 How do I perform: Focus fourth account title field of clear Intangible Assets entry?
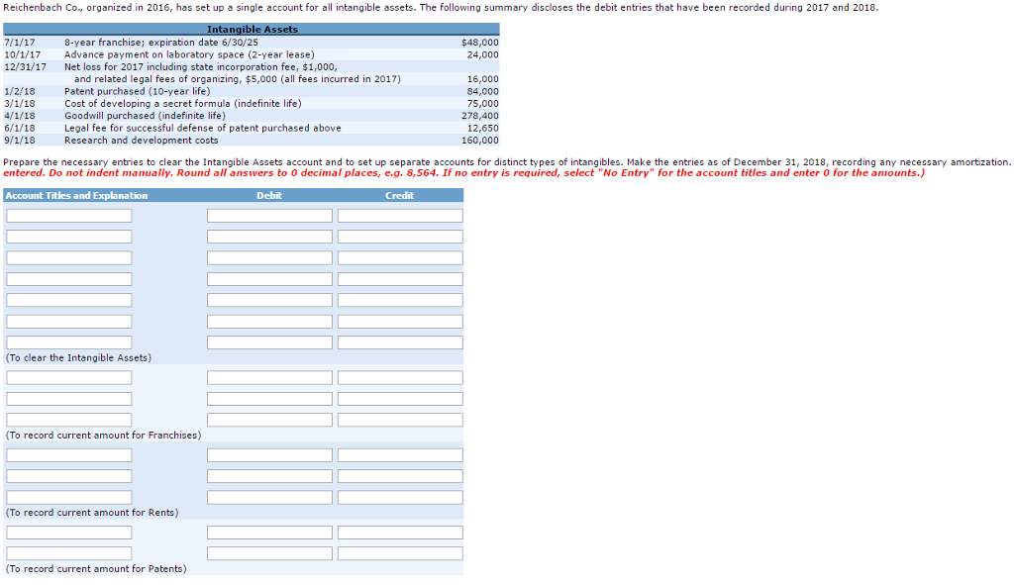(x=69, y=279)
